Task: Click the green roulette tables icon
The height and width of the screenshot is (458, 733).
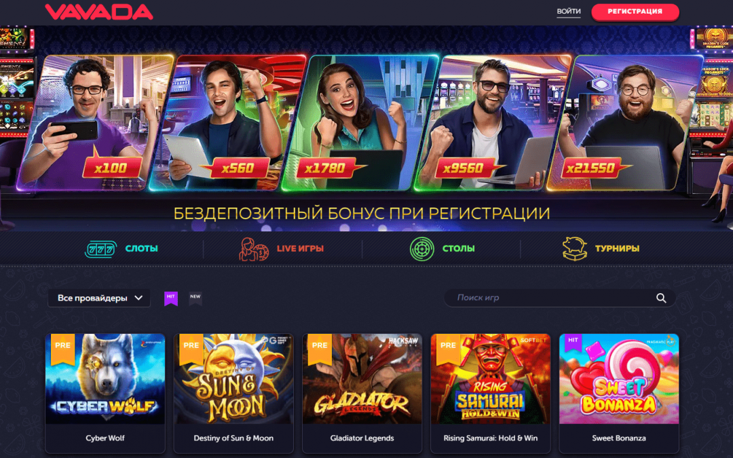Action: 421,248
